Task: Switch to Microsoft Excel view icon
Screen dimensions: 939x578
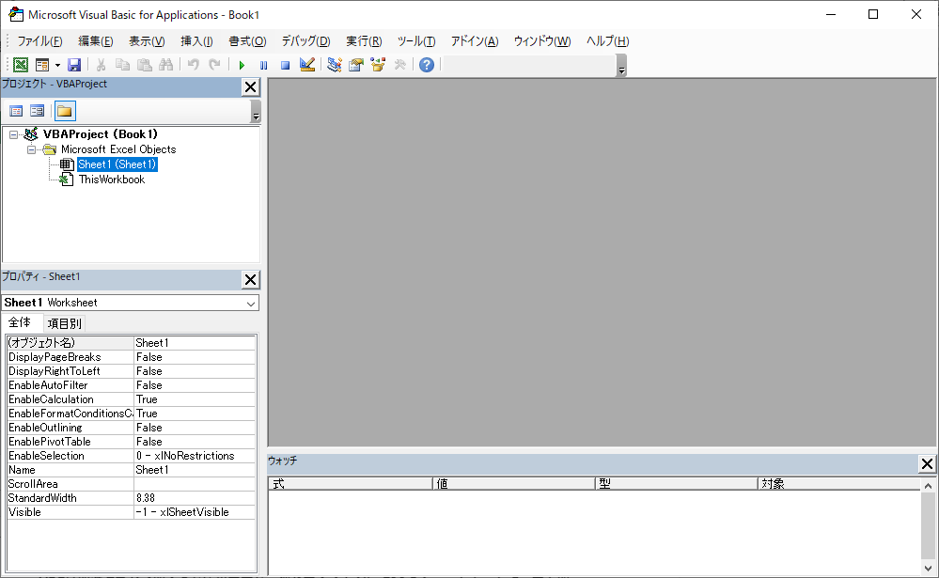Action: pyautogui.click(x=21, y=65)
